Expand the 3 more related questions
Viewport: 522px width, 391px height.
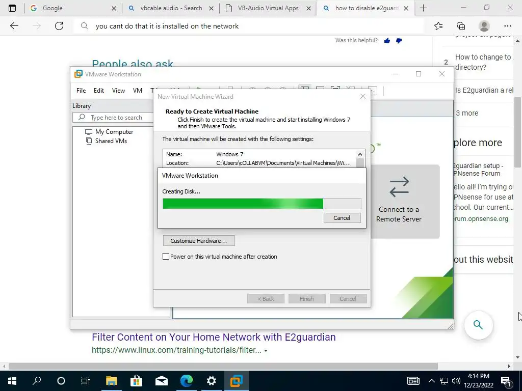pos(467,113)
